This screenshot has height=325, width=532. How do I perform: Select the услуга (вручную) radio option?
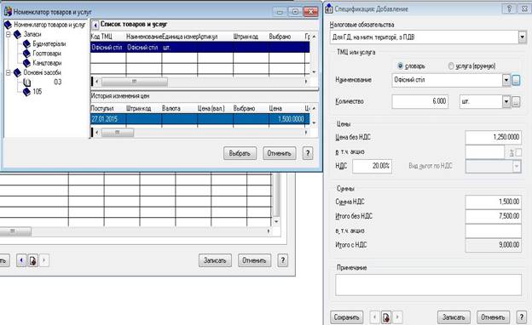pos(451,66)
